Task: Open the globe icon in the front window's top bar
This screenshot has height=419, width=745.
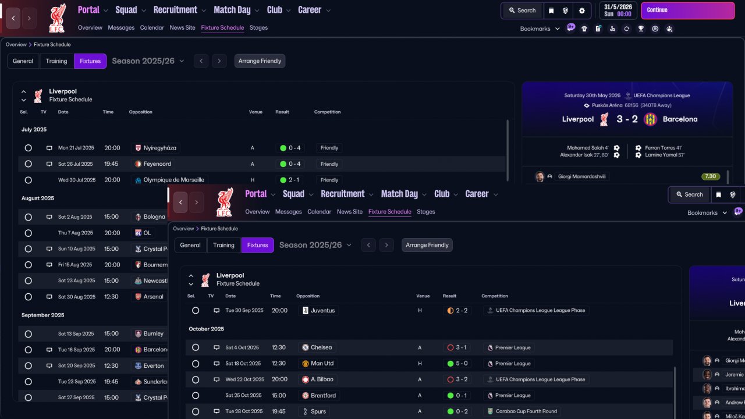Action: (x=732, y=194)
